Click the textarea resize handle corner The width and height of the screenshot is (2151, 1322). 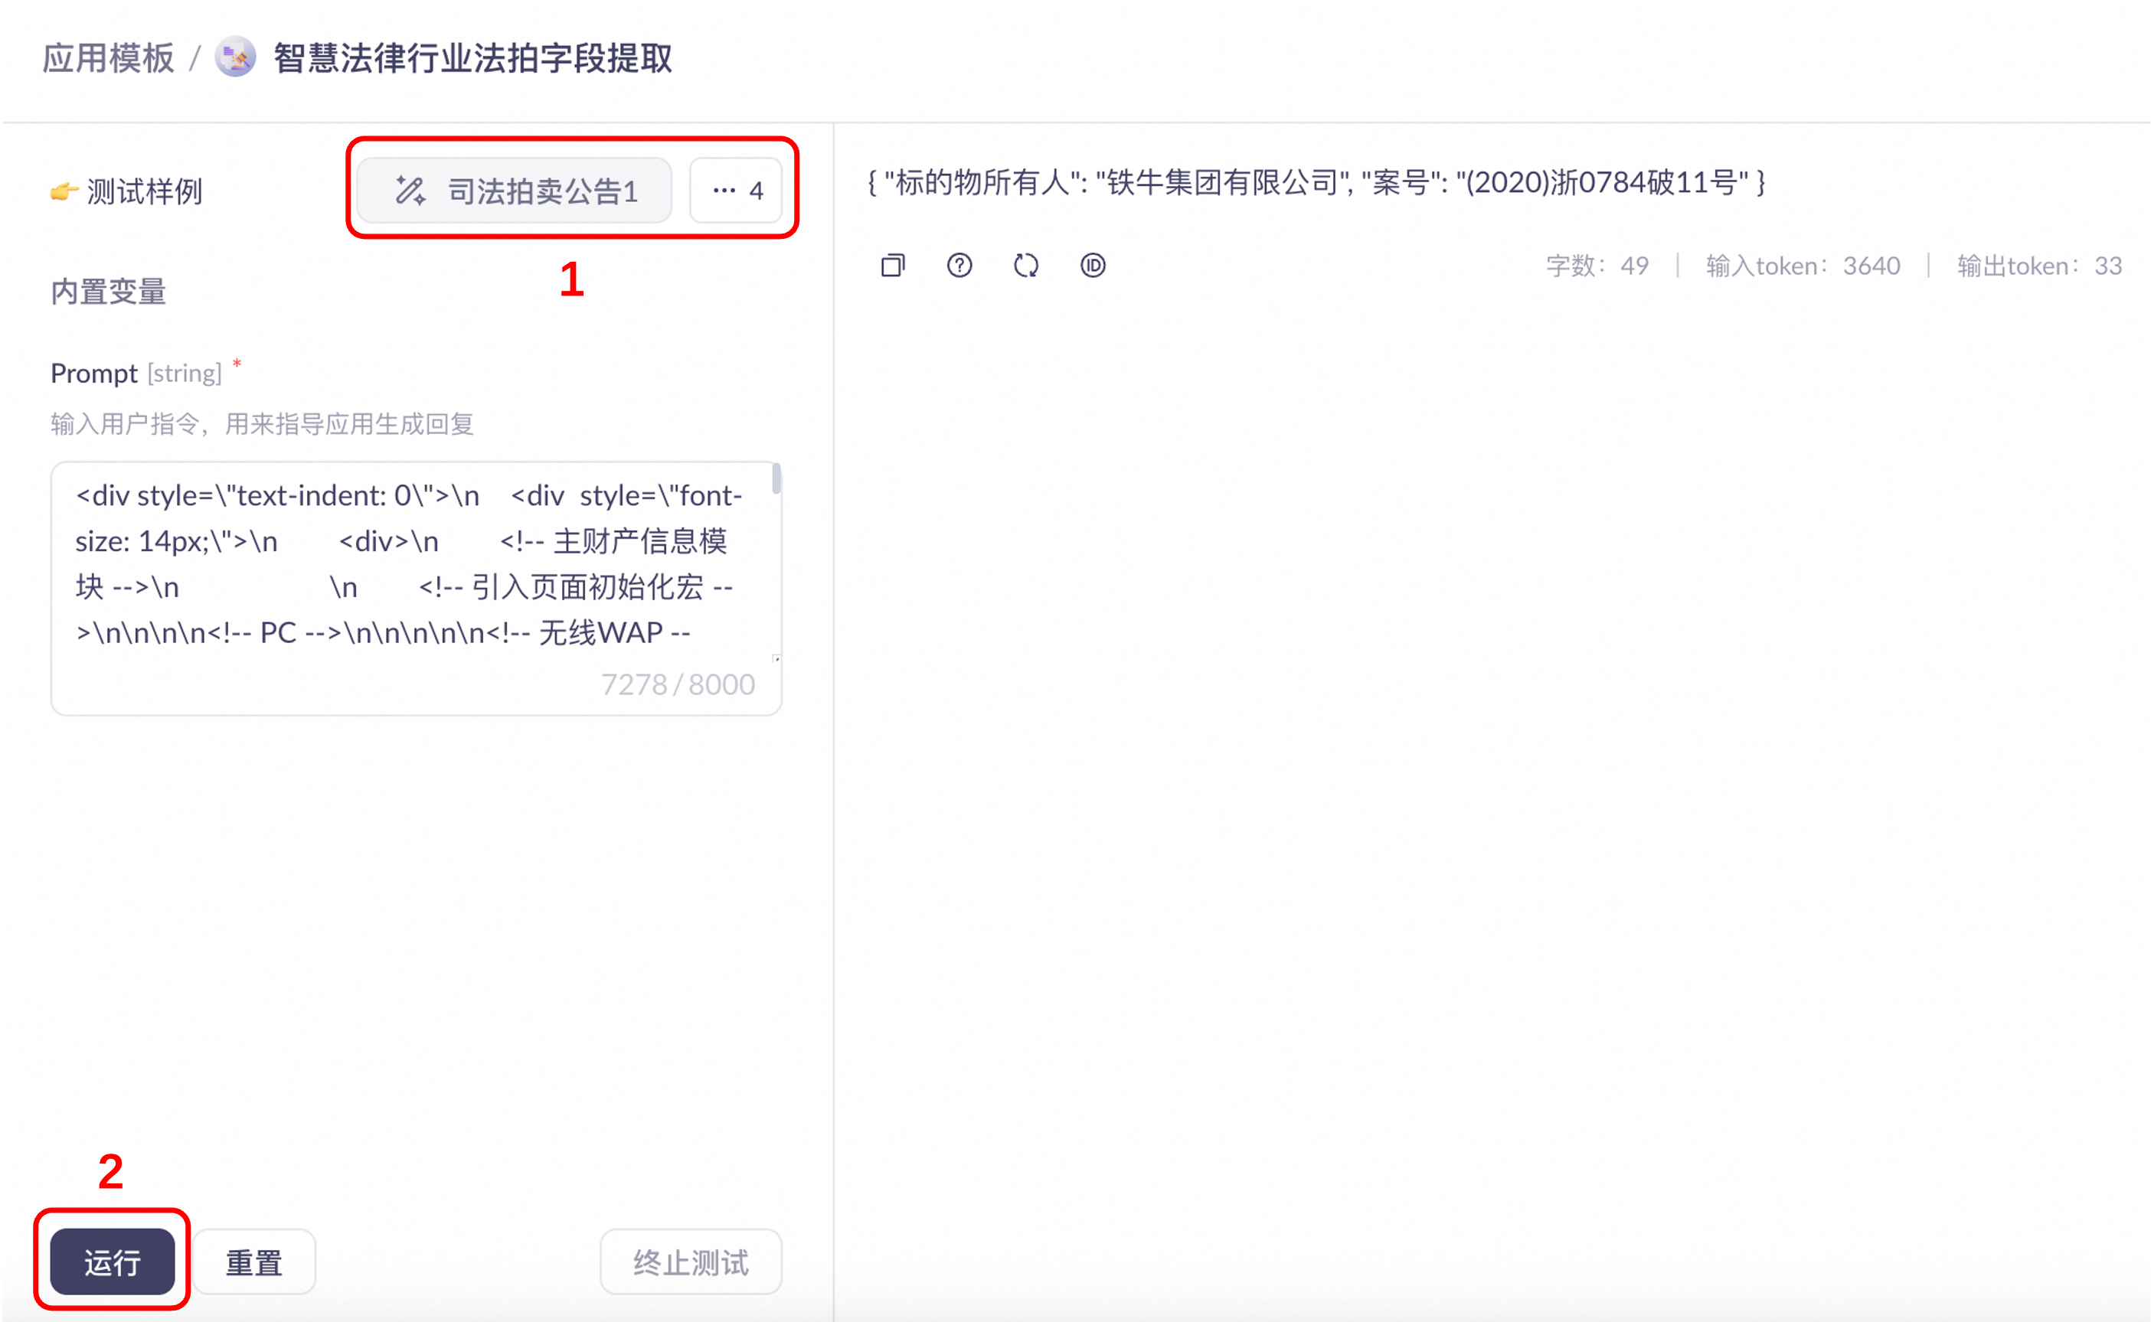tap(776, 658)
